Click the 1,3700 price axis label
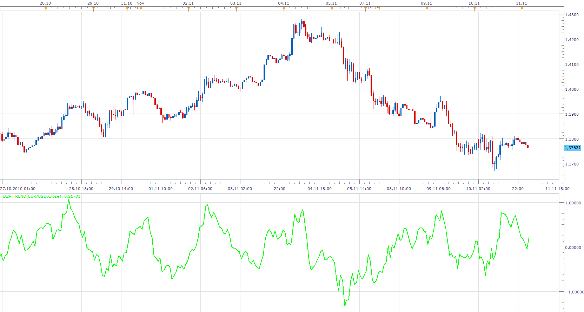Viewport: 584px width, 312px height. point(572,164)
